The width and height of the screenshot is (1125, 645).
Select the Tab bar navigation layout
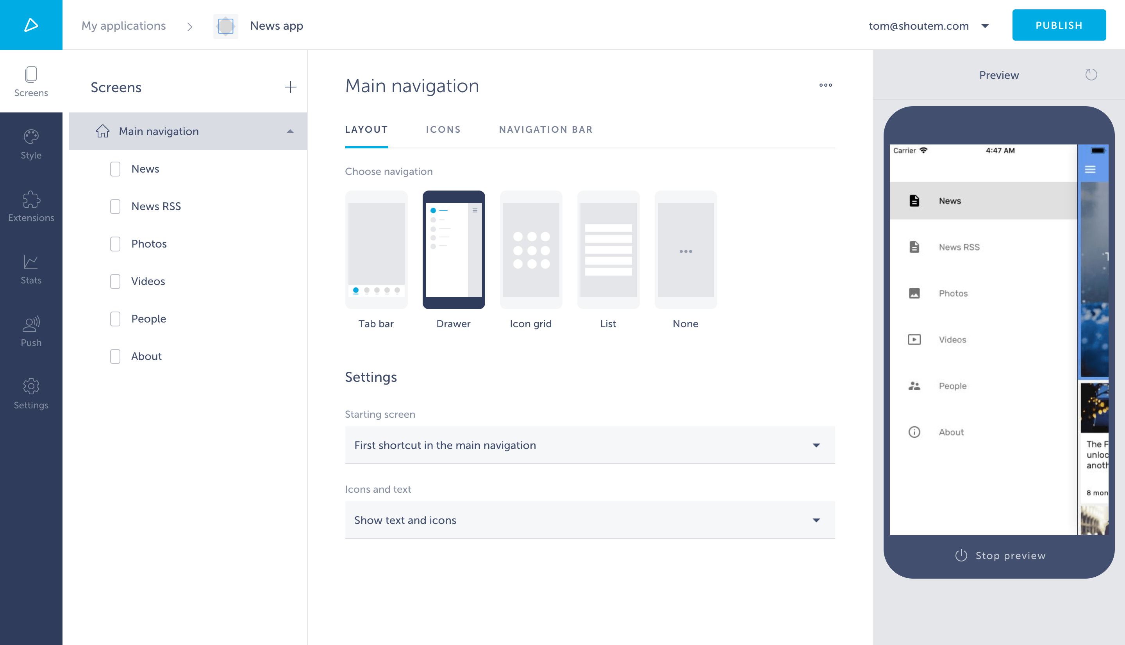[376, 249]
